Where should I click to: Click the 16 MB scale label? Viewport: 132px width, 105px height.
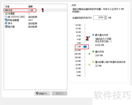coord(78,68)
